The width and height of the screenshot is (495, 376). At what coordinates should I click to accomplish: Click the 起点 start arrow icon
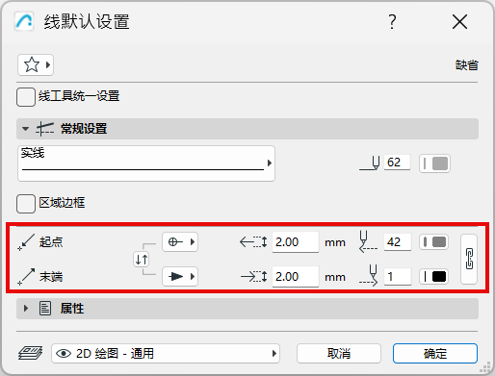26,242
